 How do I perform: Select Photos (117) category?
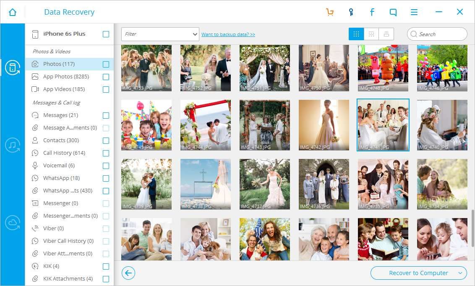pyautogui.click(x=69, y=64)
